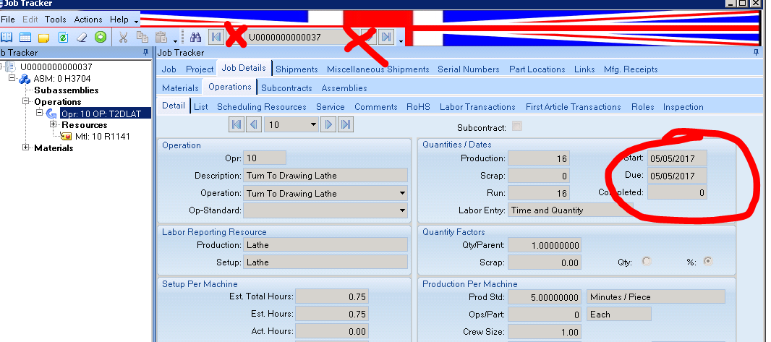Go to previous operation in navigator
771x342 pixels.
tap(254, 125)
